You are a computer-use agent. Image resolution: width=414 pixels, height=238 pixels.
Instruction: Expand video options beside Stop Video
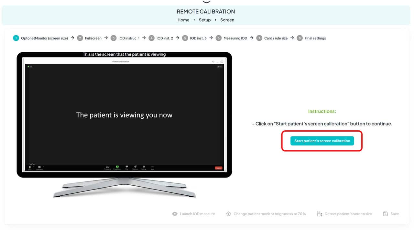click(x=43, y=167)
